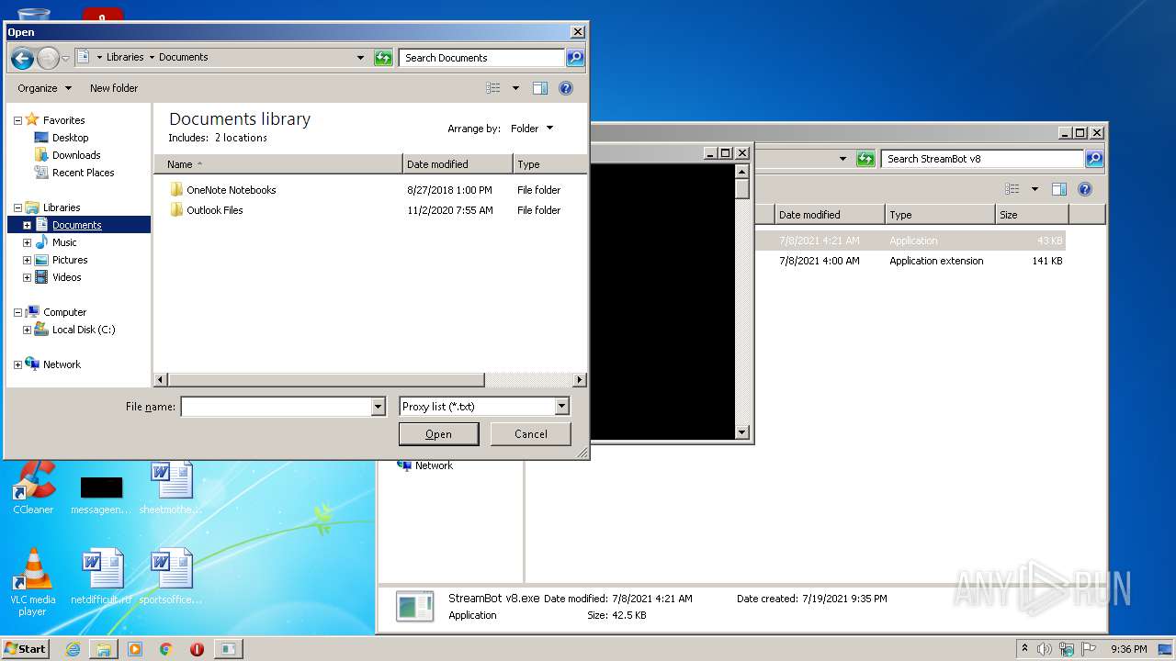Click the console window scrollbar down arrow
Screen dimensions: 1176x661
[742, 432]
